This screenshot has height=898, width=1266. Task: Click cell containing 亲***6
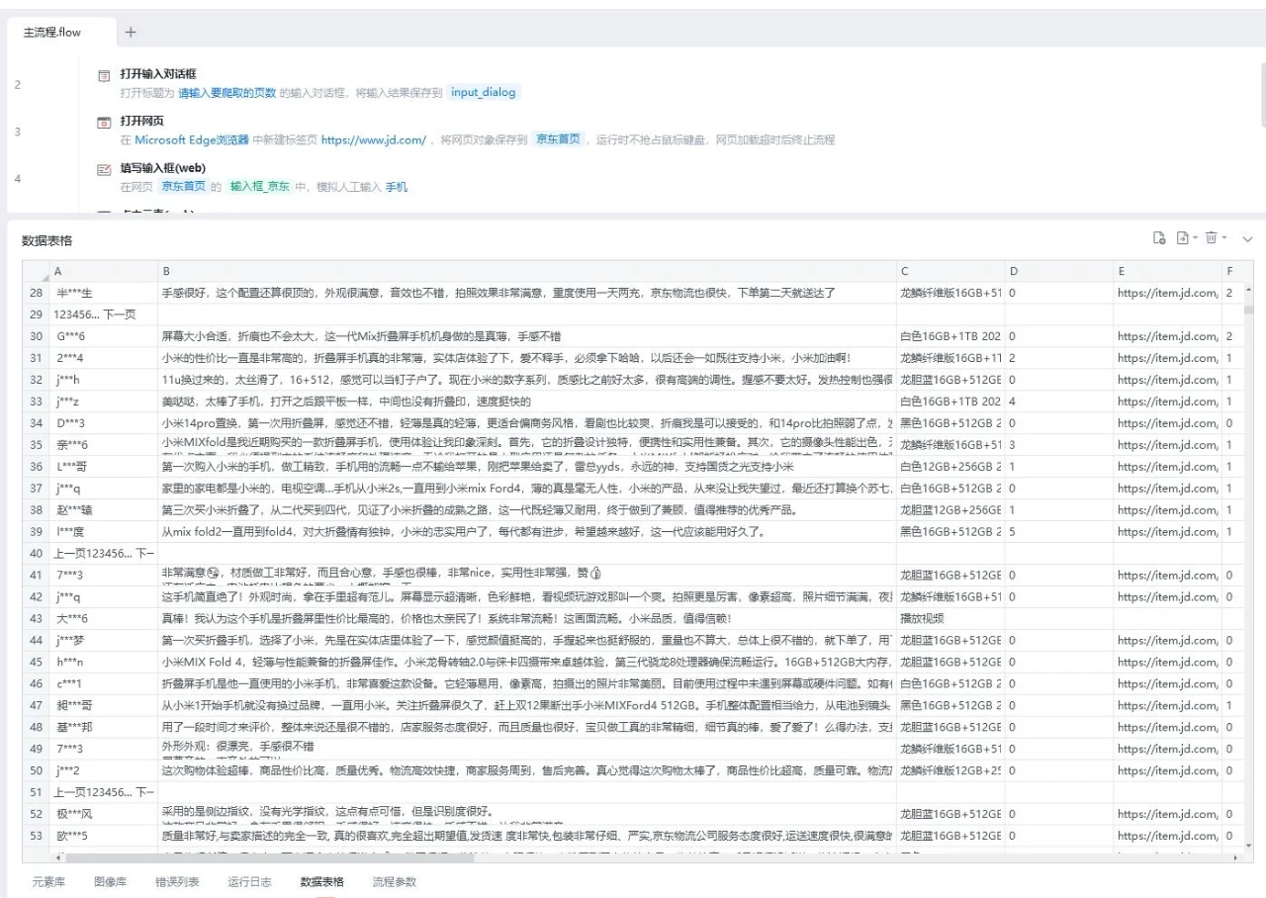click(104, 445)
